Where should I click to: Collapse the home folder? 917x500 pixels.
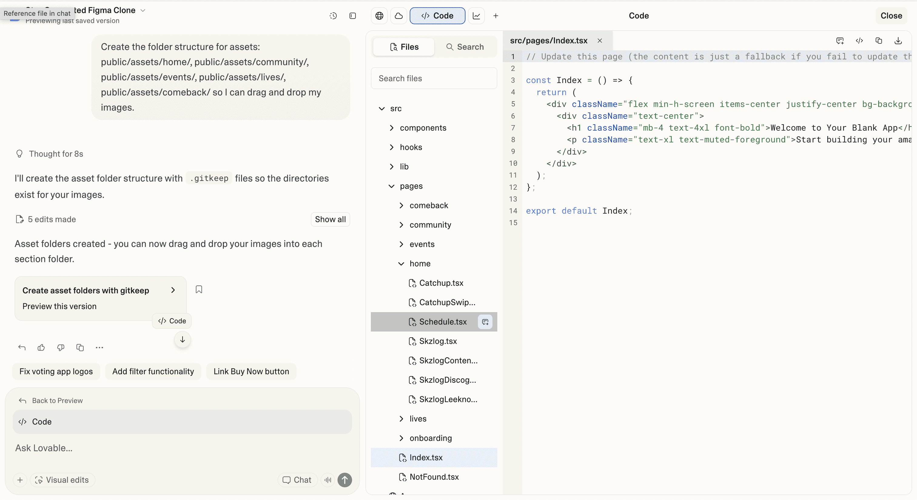[401, 264]
